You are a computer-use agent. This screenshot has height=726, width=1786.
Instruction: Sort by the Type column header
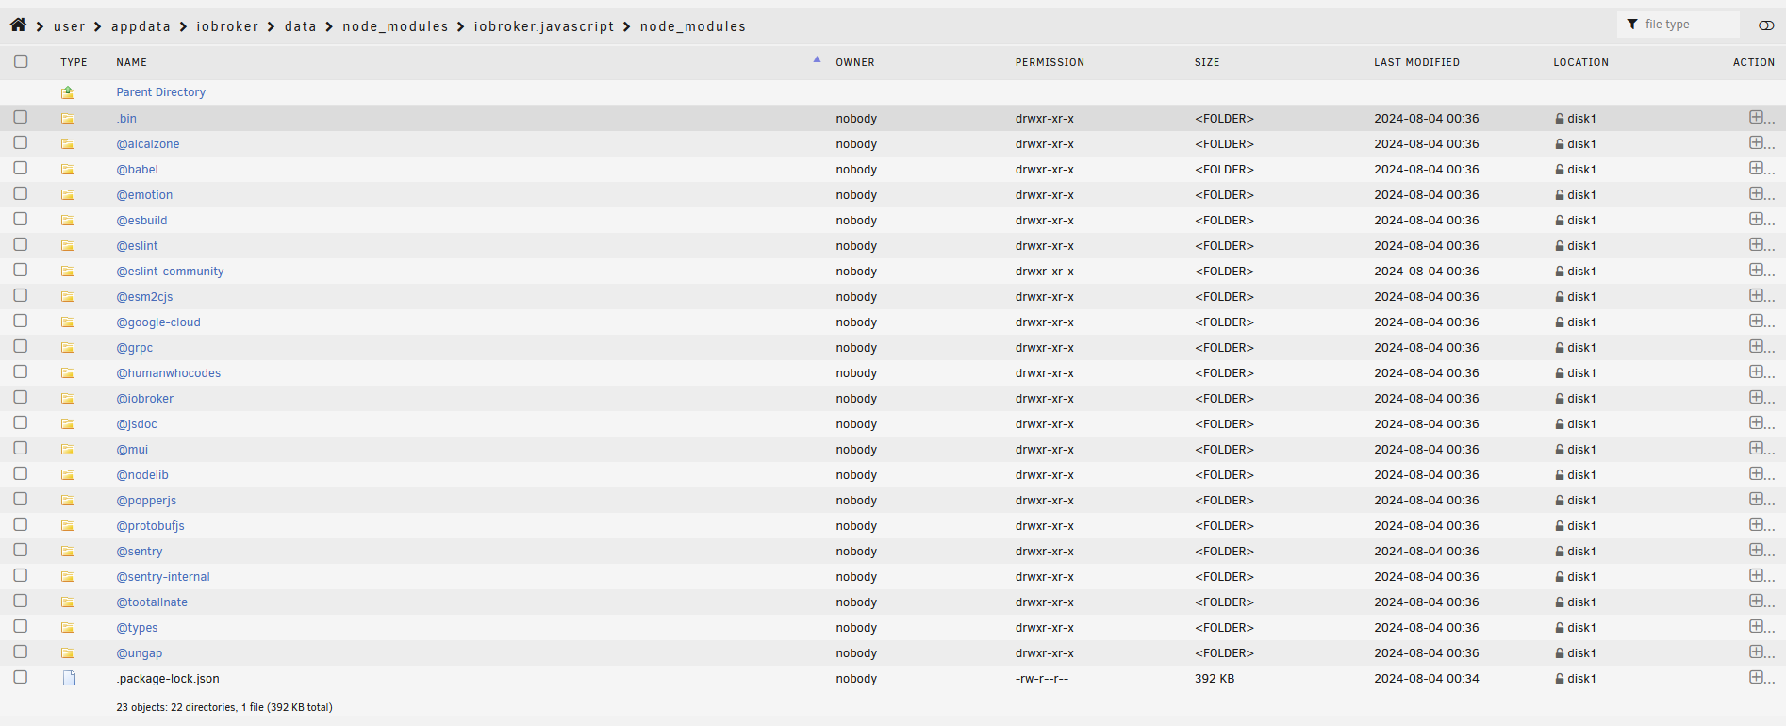[74, 62]
